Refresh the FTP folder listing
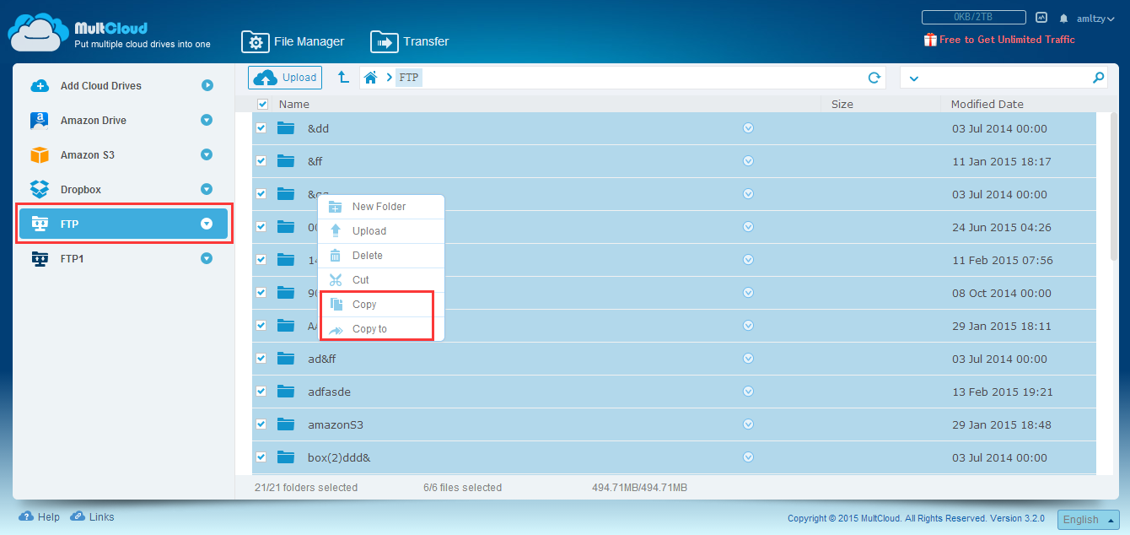This screenshot has height=535, width=1130. coord(874,78)
